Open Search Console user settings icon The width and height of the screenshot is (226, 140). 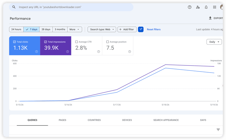pyautogui.click(x=198, y=7)
